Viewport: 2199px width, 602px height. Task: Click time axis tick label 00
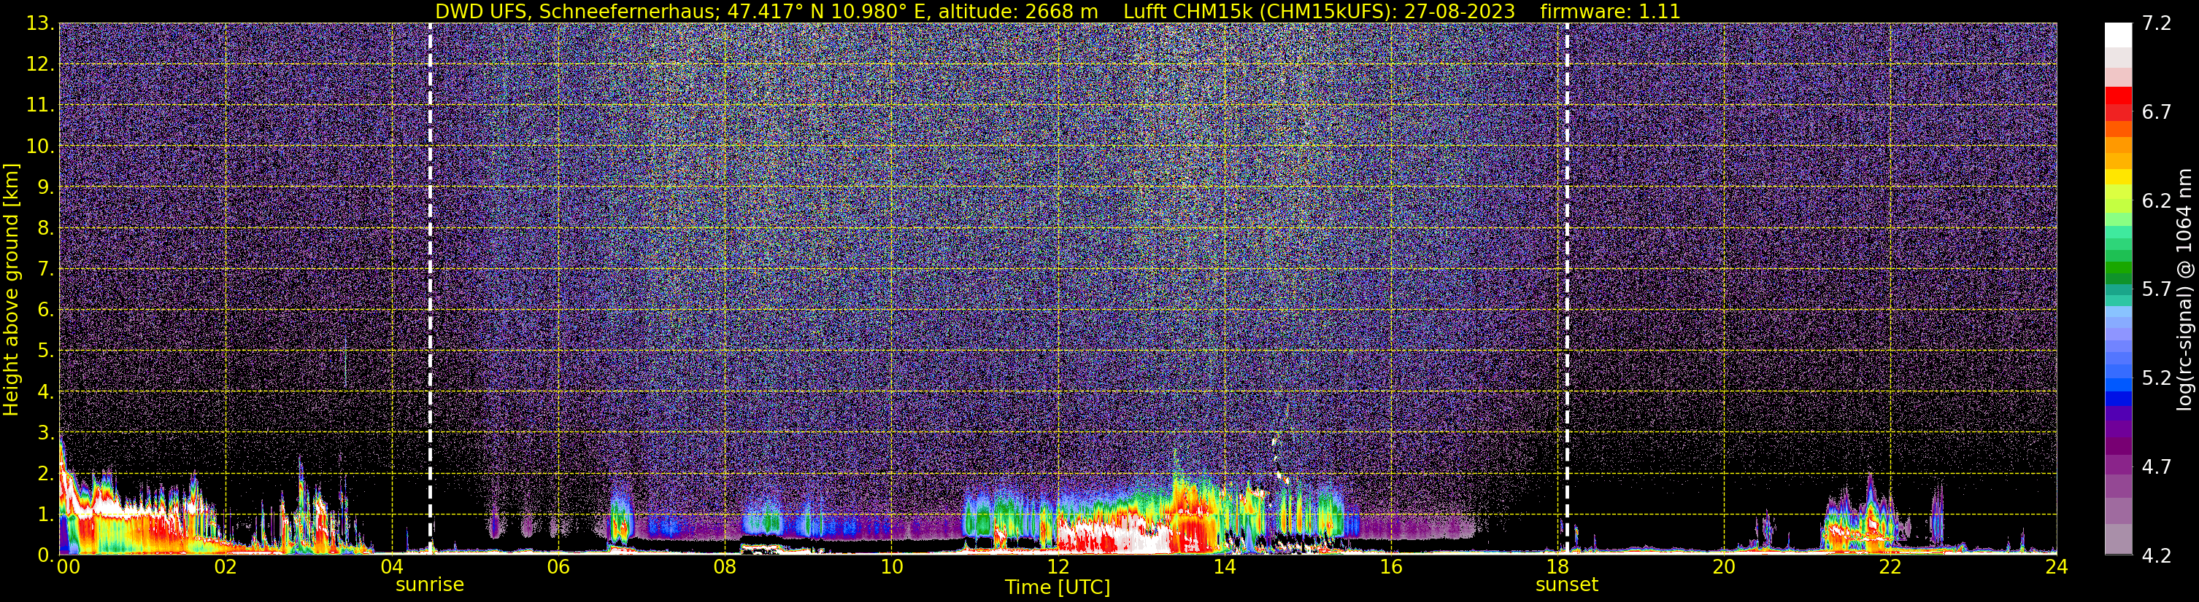pyautogui.click(x=67, y=567)
